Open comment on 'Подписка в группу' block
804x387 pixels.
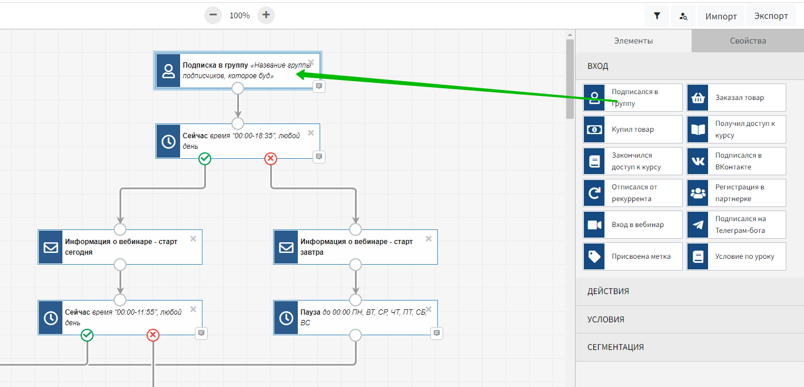click(x=318, y=86)
